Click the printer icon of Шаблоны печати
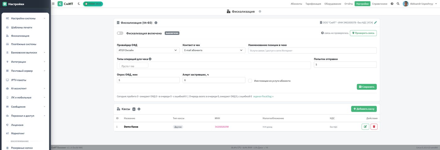Image resolution: width=440 pixels, height=150 pixels. (x=7, y=27)
